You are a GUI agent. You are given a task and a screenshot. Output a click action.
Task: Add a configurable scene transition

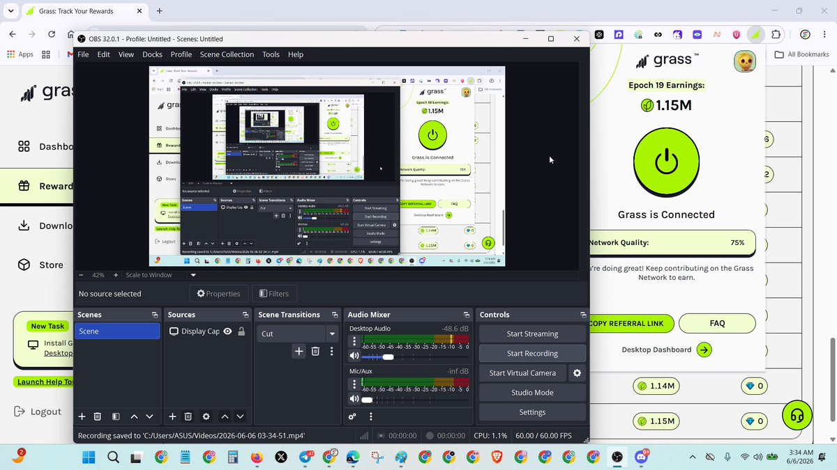(299, 352)
